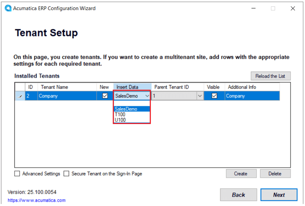Click the row edit pencil indicator
The image size is (305, 206).
pos(20,96)
